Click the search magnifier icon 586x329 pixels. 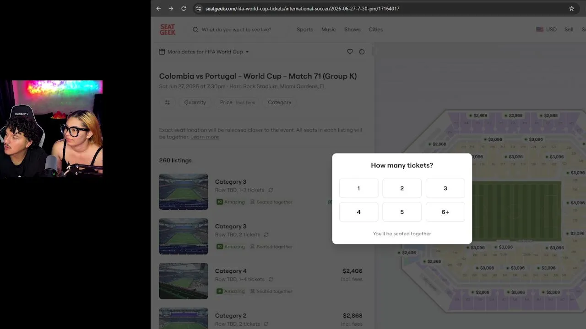(195, 29)
